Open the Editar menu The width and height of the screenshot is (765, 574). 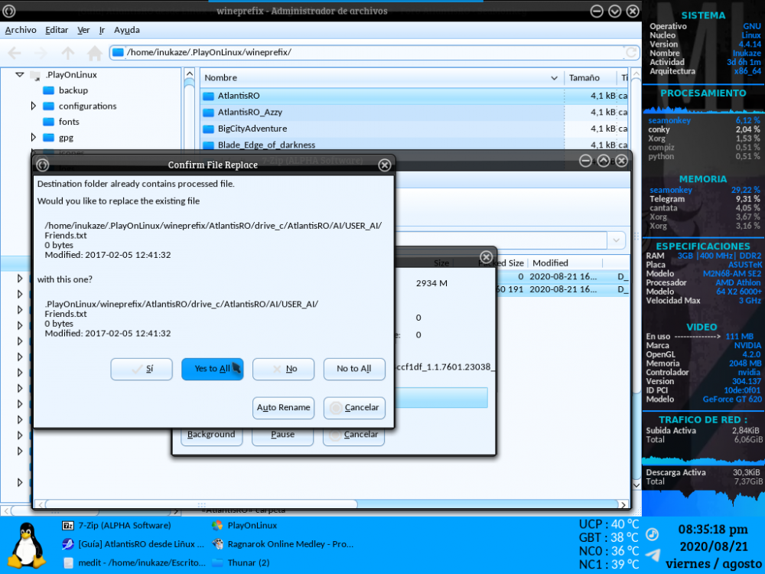(57, 30)
